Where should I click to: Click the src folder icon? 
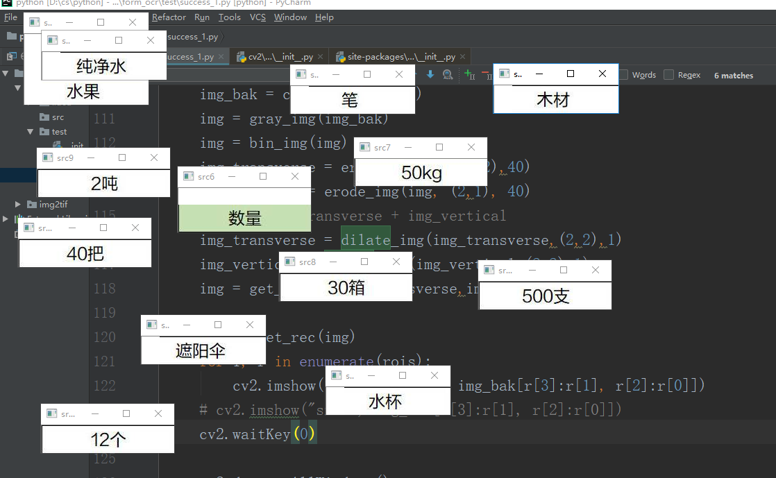(44, 117)
